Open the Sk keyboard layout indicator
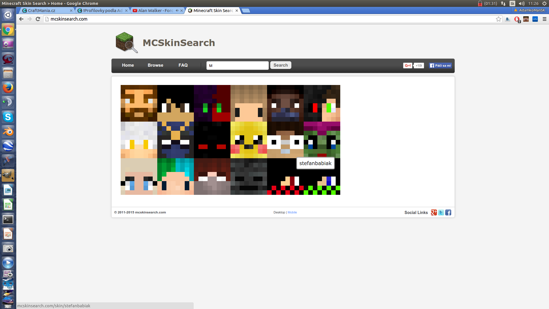The height and width of the screenshot is (309, 549). coord(512,3)
